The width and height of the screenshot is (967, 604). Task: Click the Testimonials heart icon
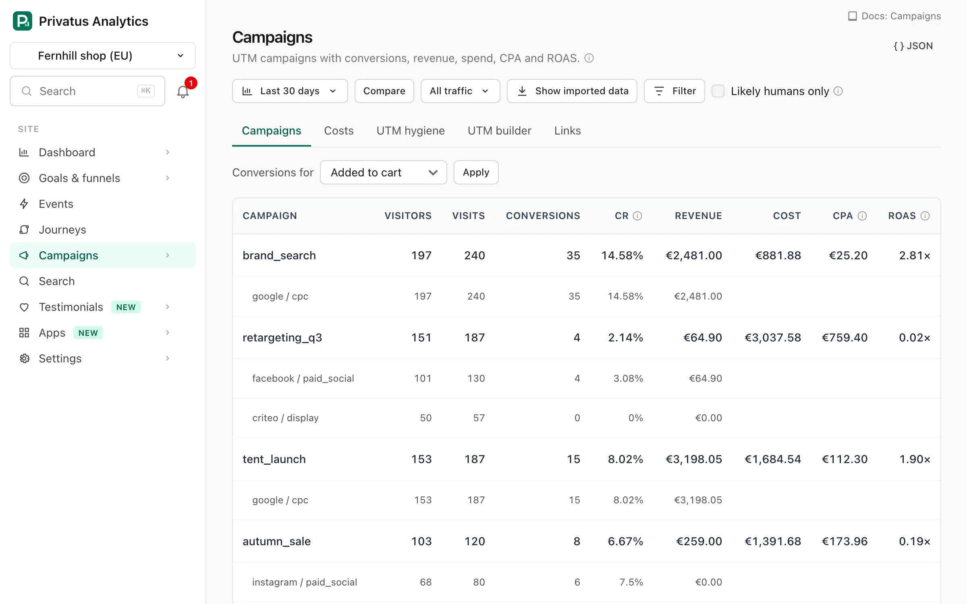click(24, 307)
